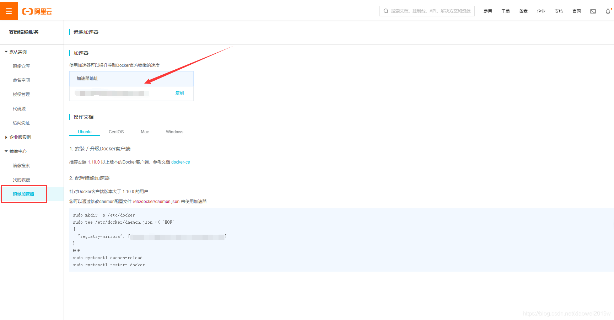Click the blurred accelerator address value
The height and width of the screenshot is (320, 614).
coord(111,93)
